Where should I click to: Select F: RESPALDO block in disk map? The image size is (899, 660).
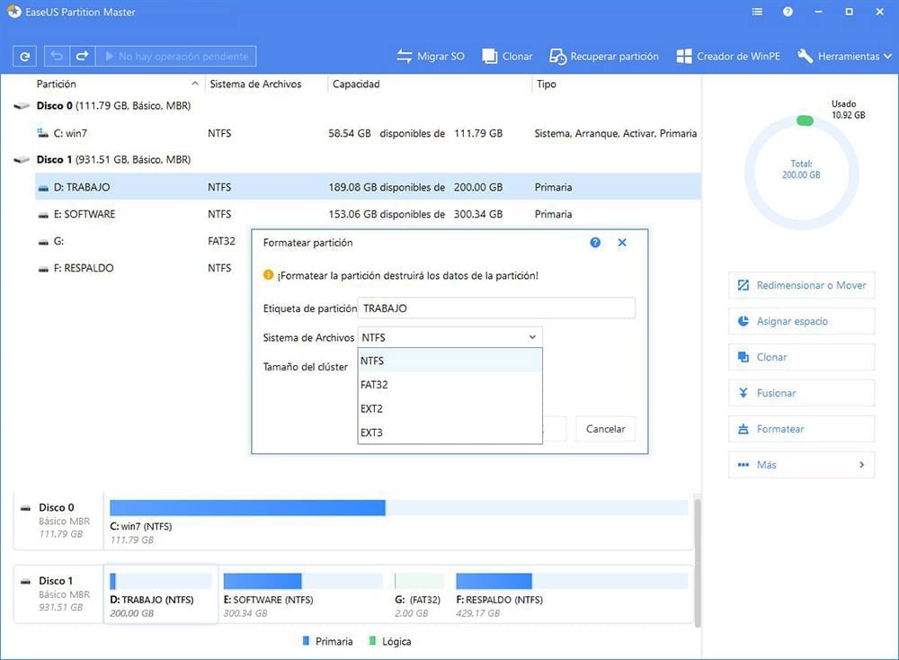(x=572, y=594)
